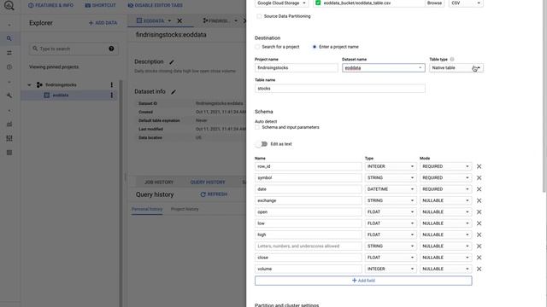Open SQL workspace magnifier in sidebar
This screenshot has width=547, height=307.
(x=9, y=38)
